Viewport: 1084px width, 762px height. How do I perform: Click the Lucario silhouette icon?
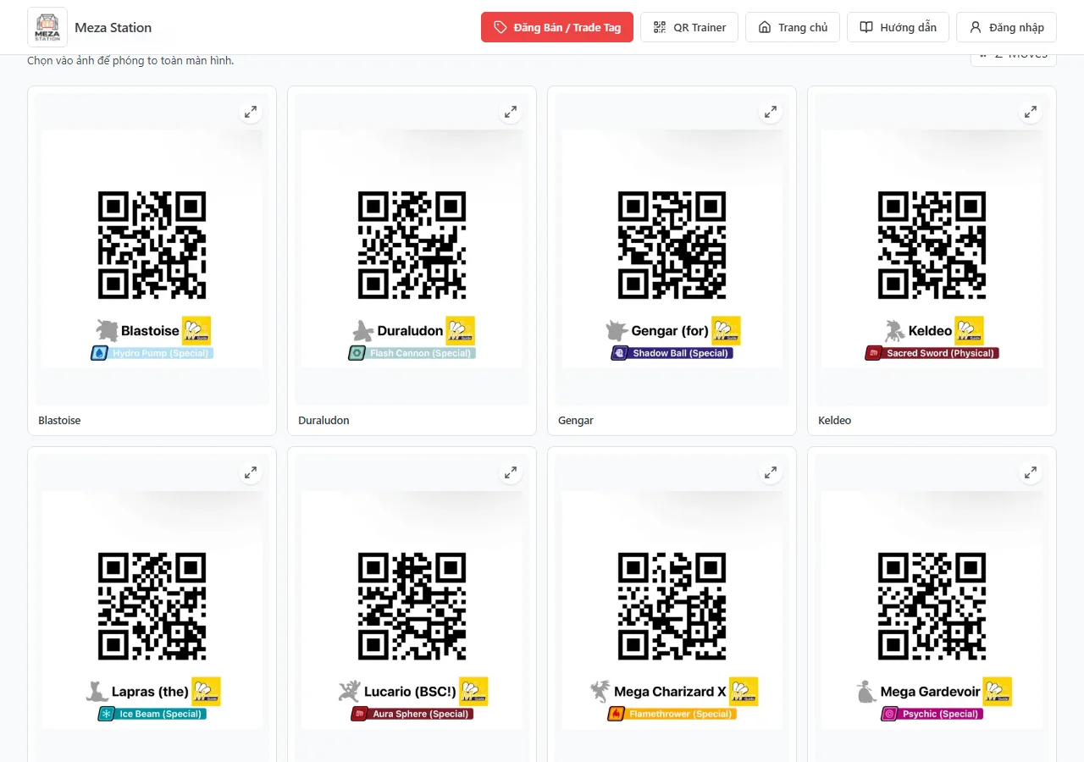click(x=349, y=691)
